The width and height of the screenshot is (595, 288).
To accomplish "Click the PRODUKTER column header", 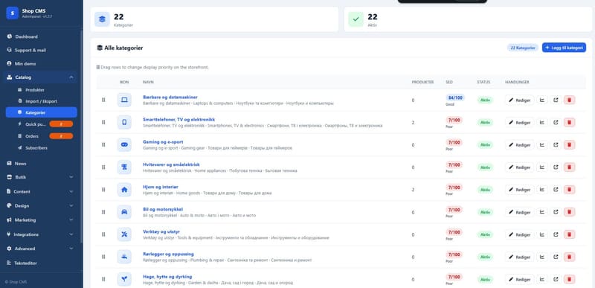I will click(422, 82).
